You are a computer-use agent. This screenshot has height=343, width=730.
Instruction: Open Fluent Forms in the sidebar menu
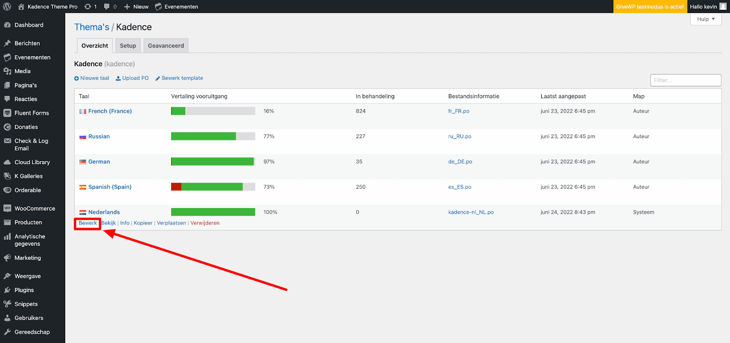pyautogui.click(x=32, y=113)
